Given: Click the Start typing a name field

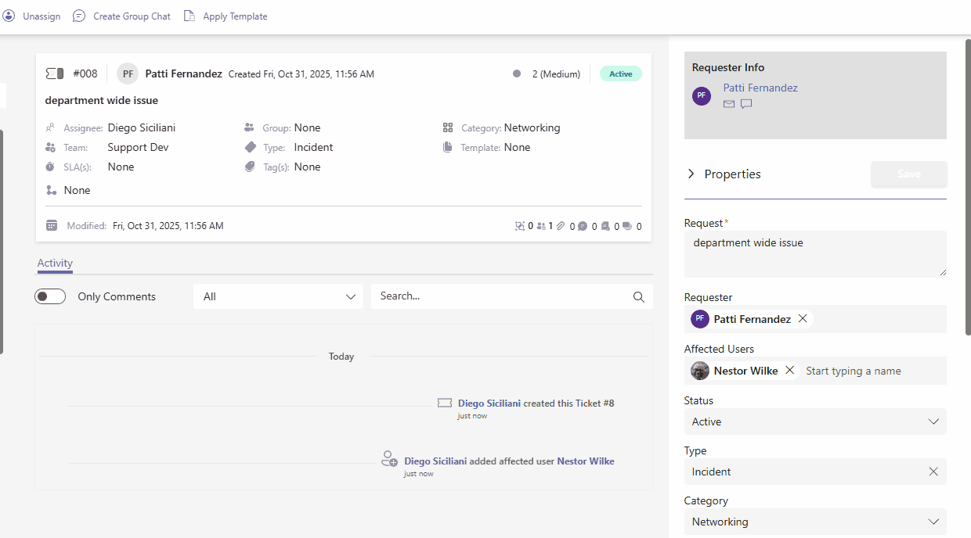Looking at the screenshot, I should tap(869, 371).
